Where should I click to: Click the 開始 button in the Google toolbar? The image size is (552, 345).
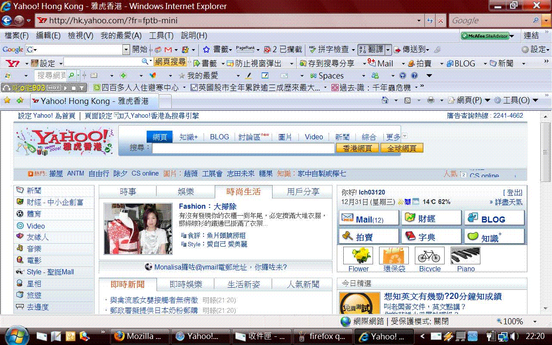[139, 50]
